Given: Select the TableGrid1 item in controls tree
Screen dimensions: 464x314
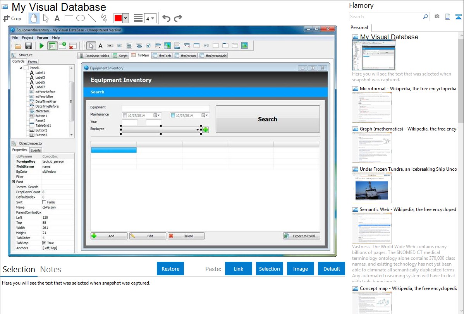Looking at the screenshot, I should (43, 125).
